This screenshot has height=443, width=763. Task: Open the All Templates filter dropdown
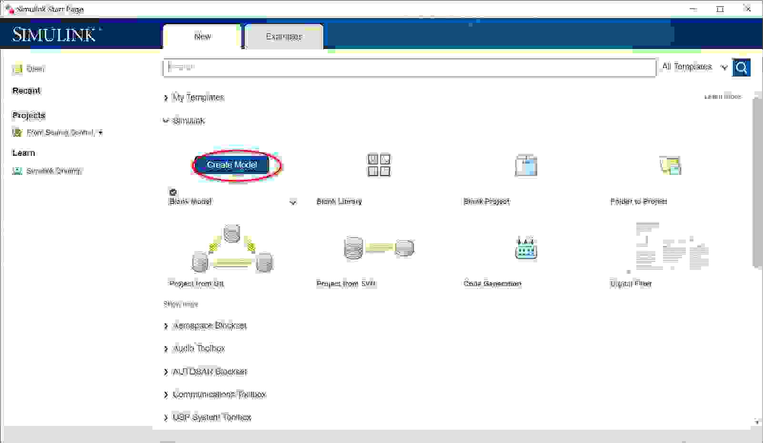pyautogui.click(x=694, y=67)
